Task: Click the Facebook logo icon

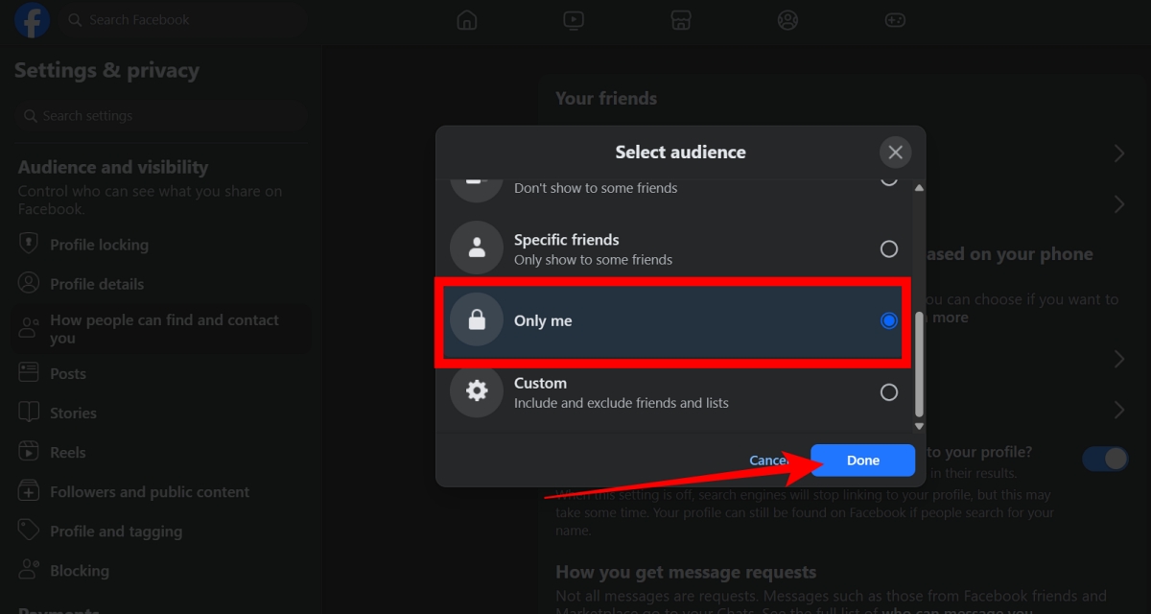Action: [32, 20]
